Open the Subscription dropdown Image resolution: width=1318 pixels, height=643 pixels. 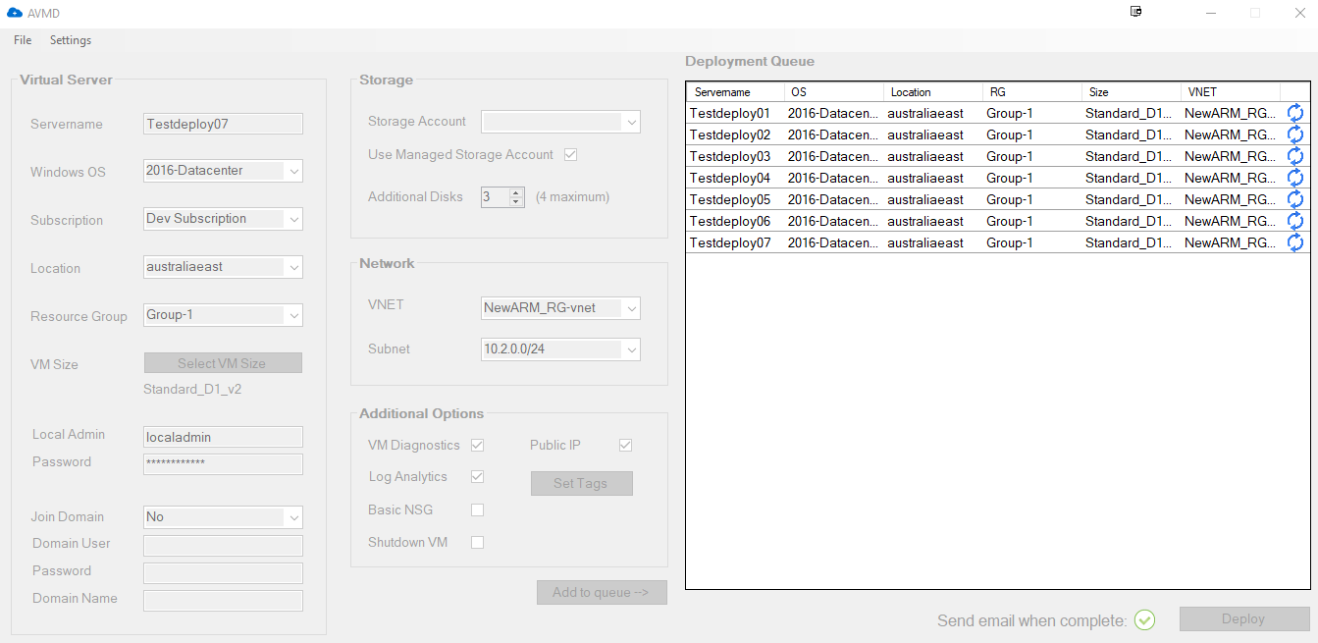coord(223,219)
